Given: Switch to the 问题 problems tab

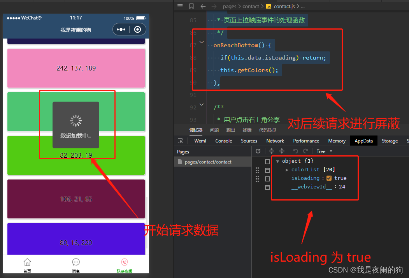Looking at the screenshot, I should click(214, 130).
